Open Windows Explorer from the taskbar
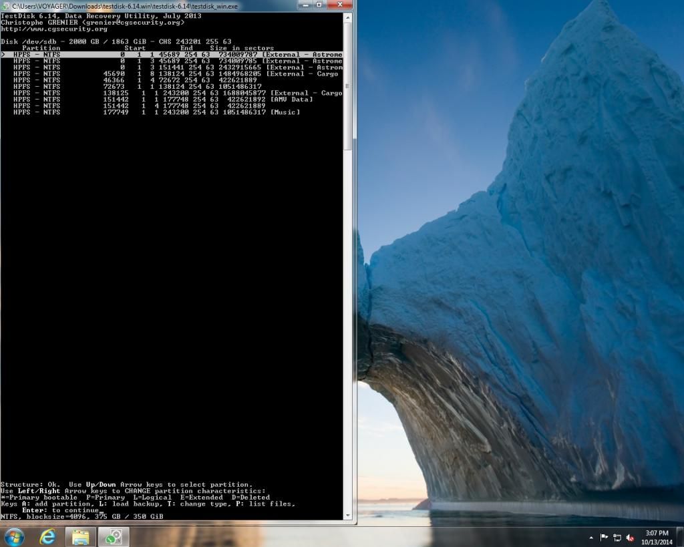Viewport: 684px width, 547px height. point(81,536)
